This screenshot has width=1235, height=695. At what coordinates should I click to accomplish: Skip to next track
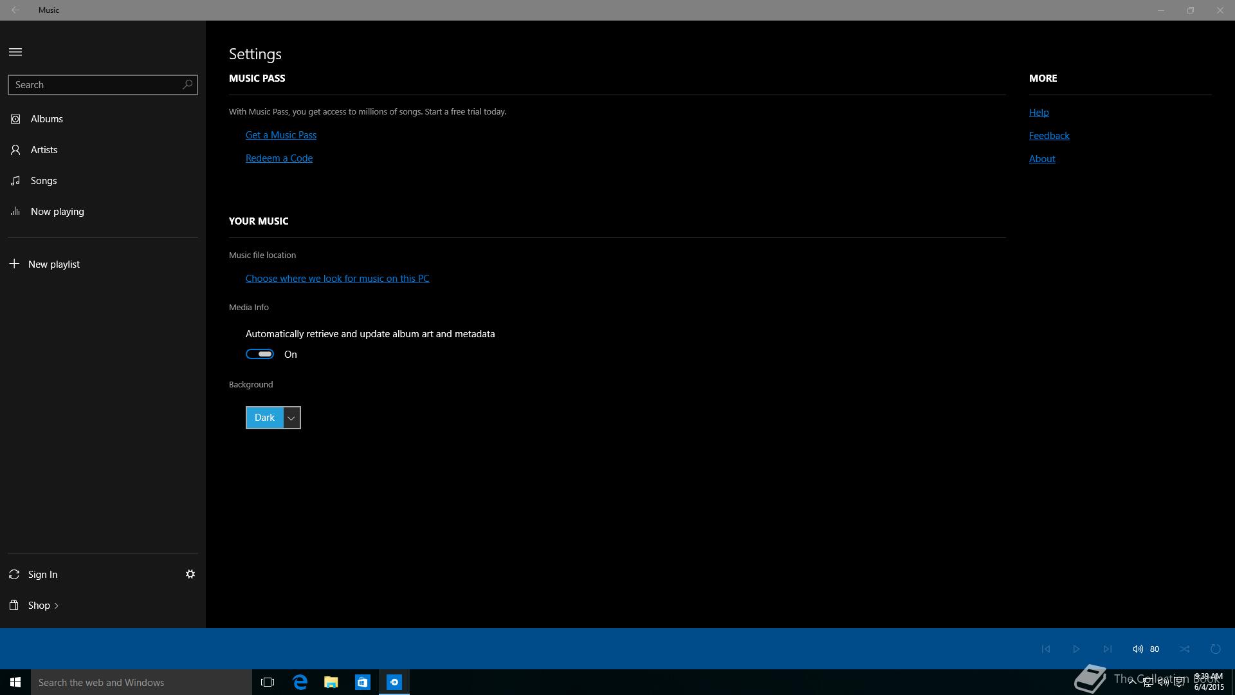point(1108,649)
